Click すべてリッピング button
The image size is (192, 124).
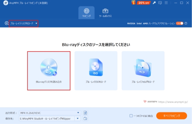click(x=172, y=116)
